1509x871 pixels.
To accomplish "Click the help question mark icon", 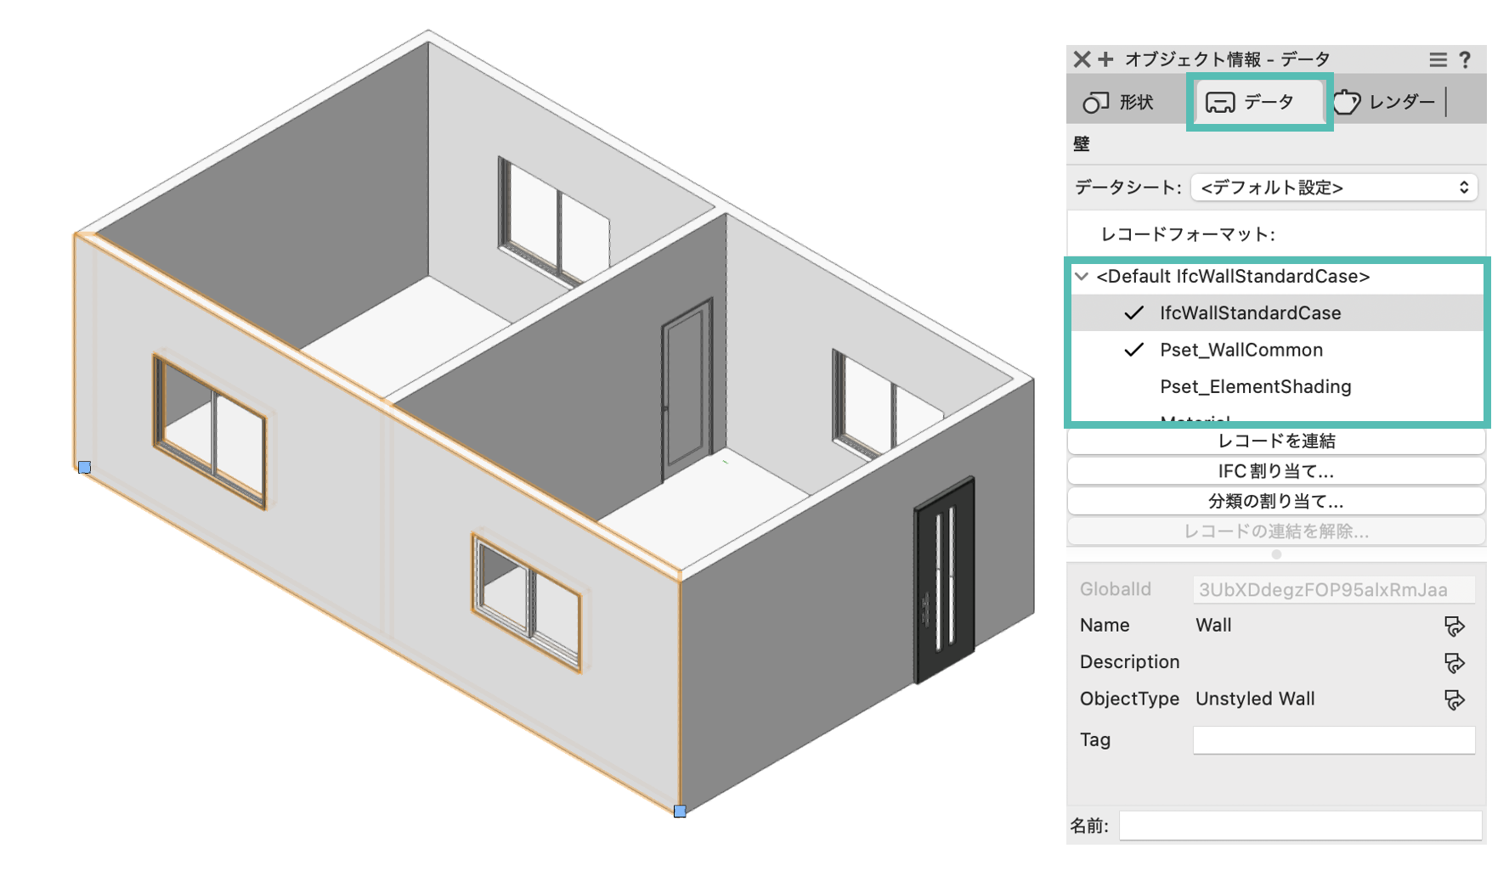I will pos(1465,59).
